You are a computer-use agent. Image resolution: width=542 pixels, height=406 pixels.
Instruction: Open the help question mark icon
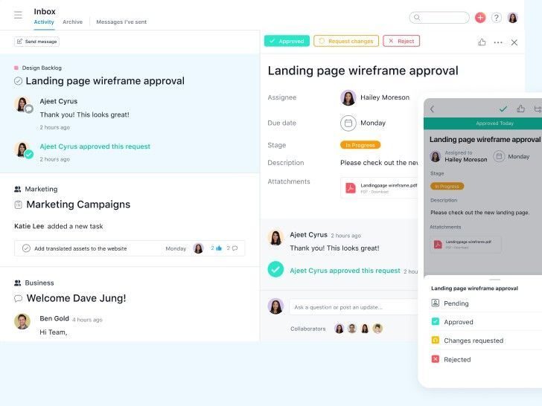pos(497,17)
